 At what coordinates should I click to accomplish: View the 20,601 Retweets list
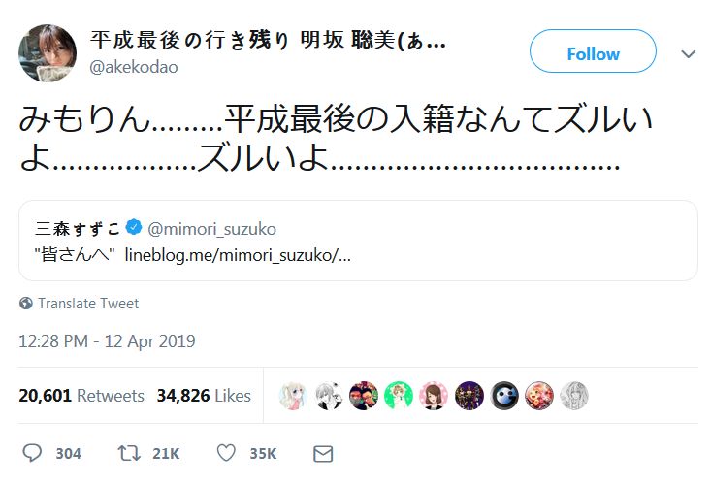[81, 396]
